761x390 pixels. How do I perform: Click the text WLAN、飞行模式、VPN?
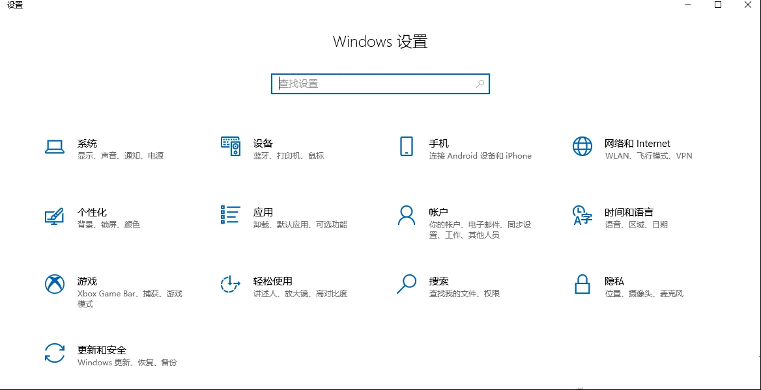pos(648,156)
